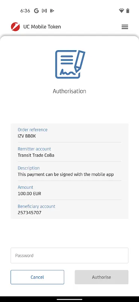Focus the Password input field
139x302 pixels.
coord(69,256)
